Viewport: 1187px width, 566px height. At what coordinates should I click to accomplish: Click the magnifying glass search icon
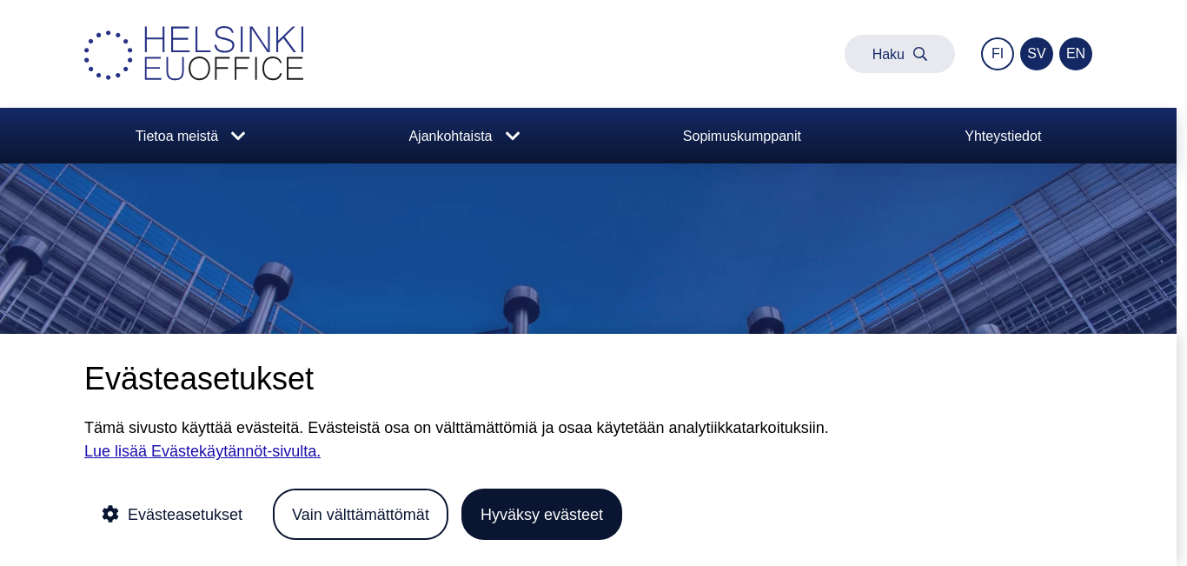point(920,54)
